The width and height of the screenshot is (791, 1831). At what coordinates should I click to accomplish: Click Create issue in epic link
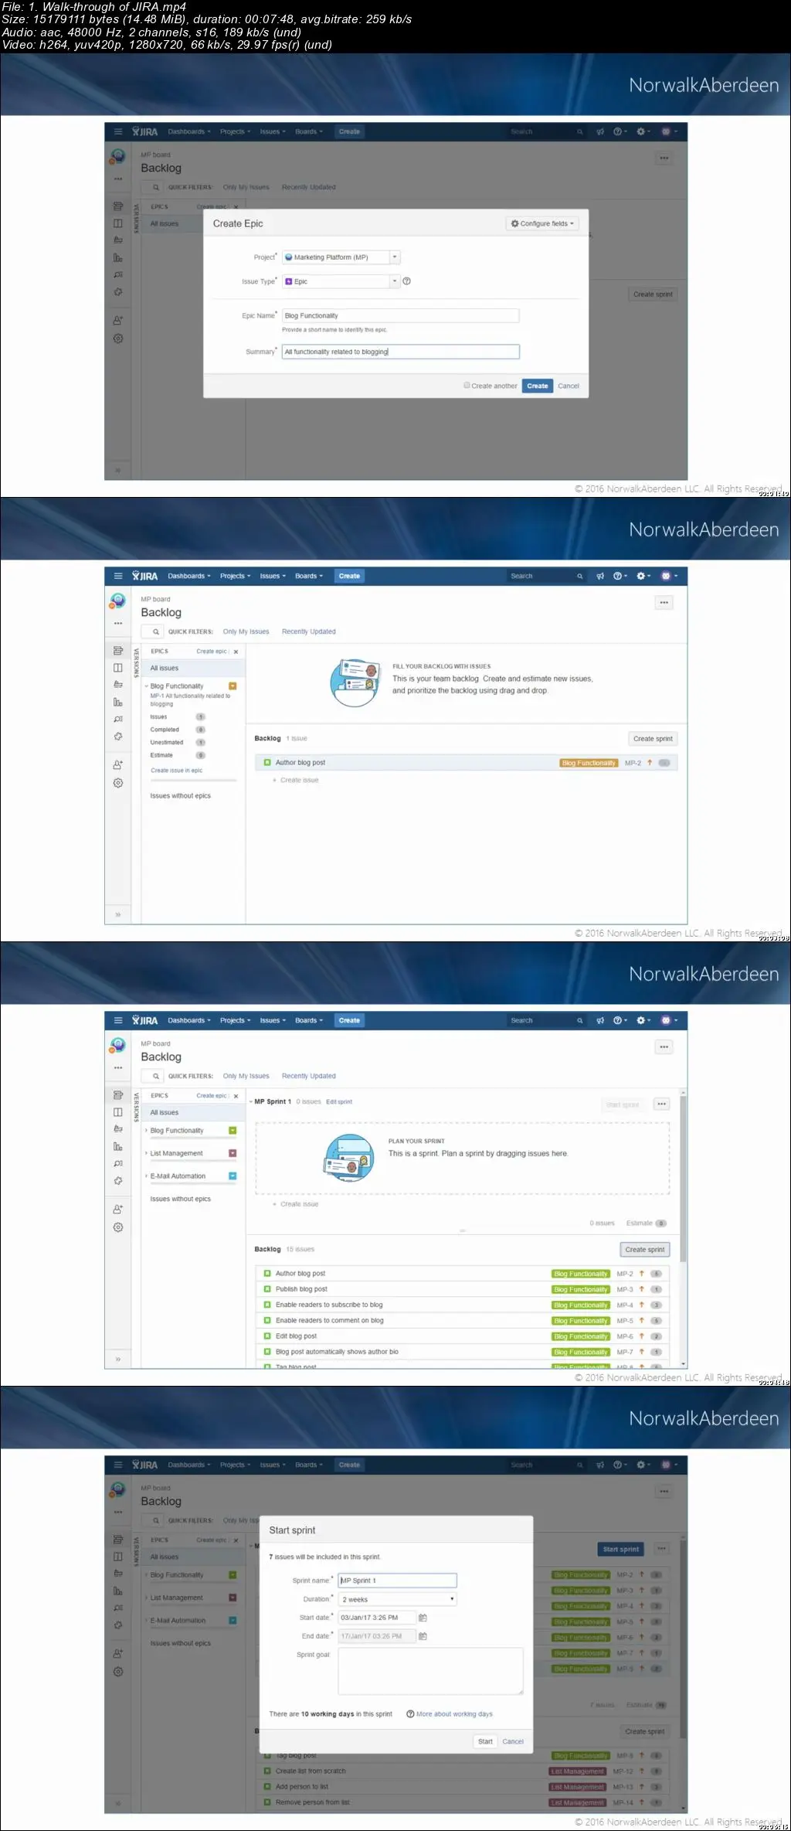pos(176,771)
